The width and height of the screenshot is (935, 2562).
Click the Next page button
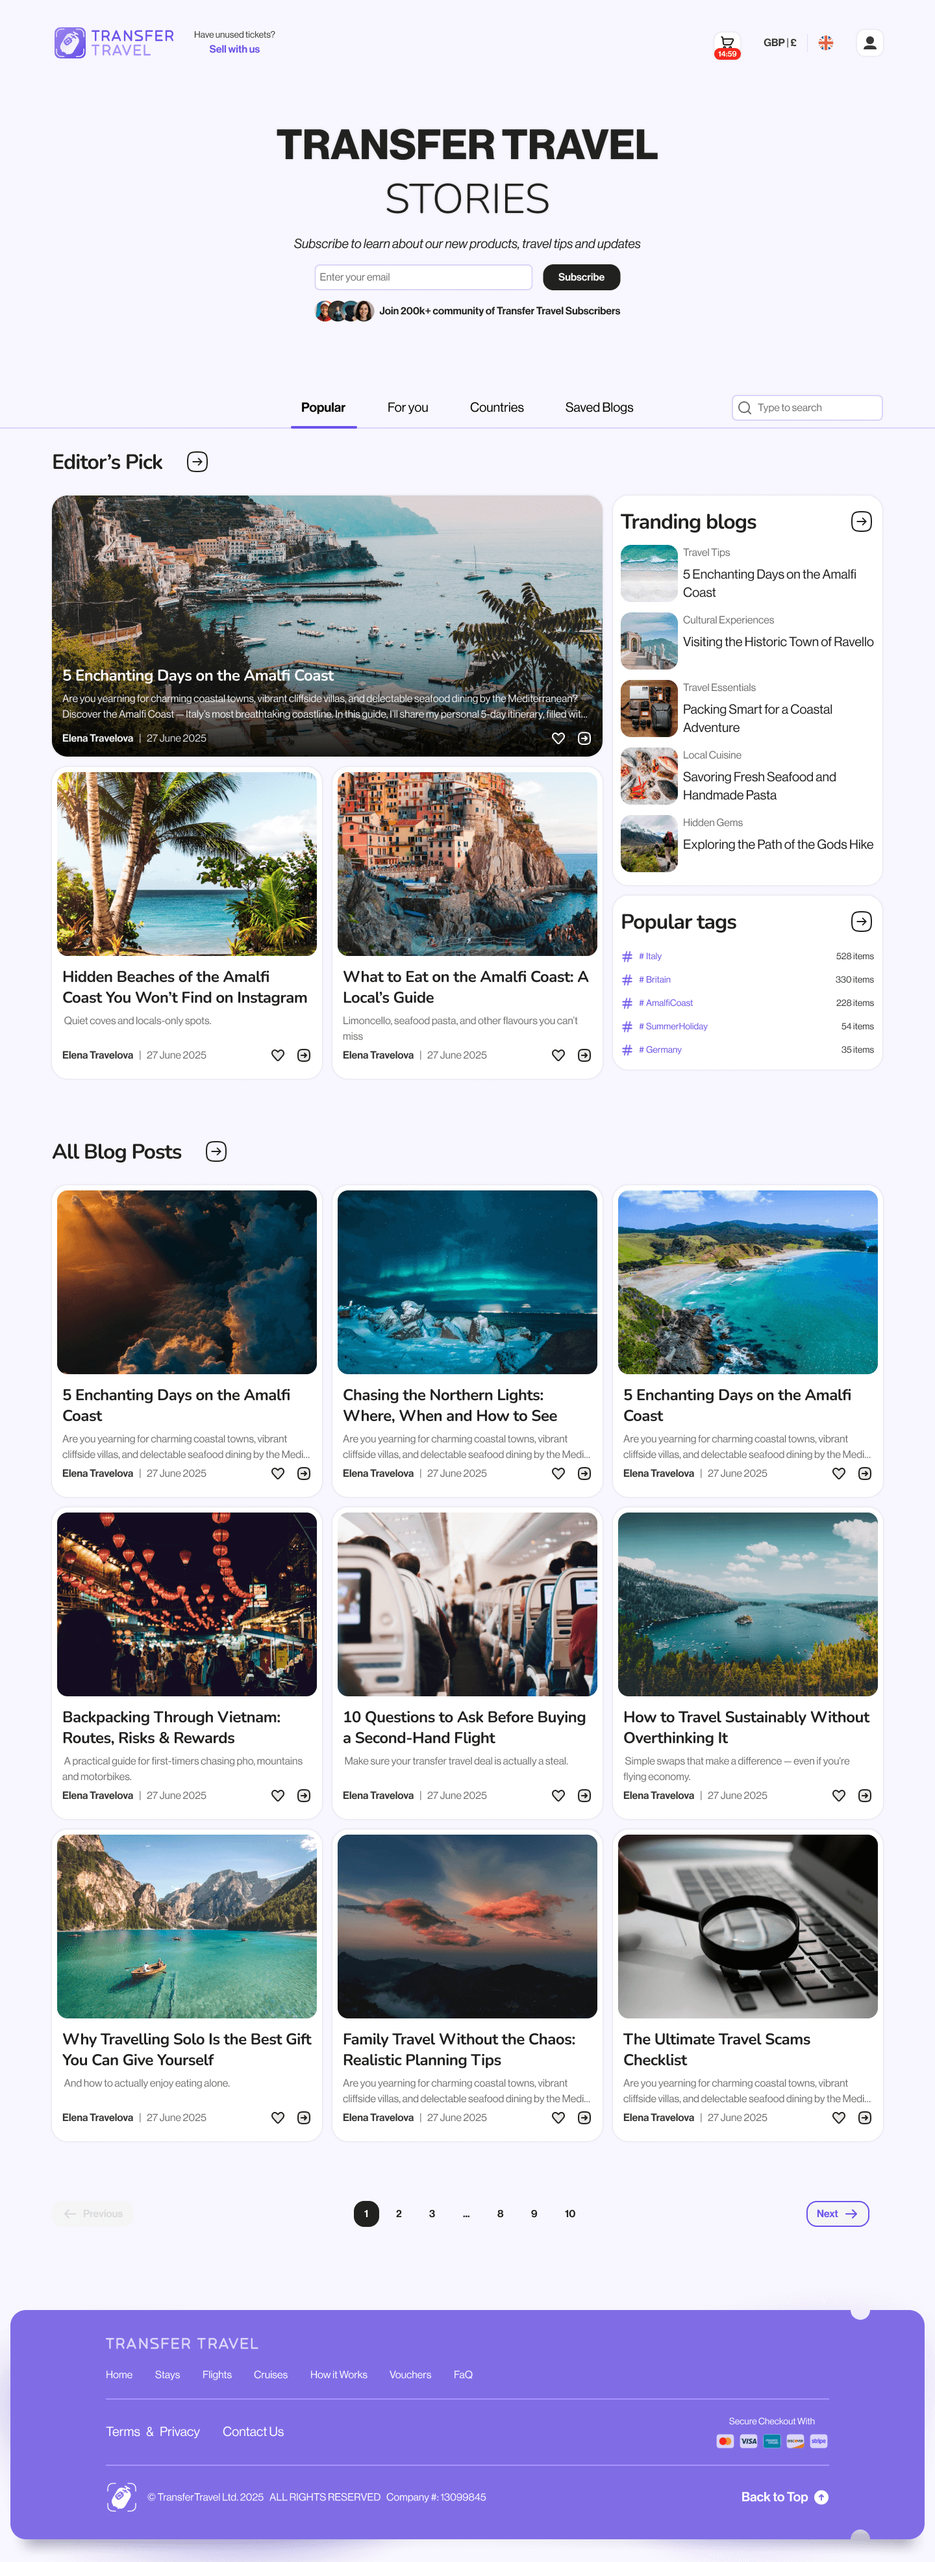click(838, 2214)
